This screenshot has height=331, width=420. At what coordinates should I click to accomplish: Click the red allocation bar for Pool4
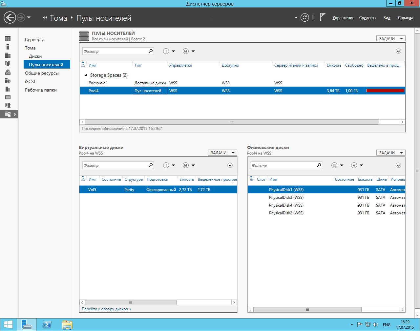tap(385, 91)
